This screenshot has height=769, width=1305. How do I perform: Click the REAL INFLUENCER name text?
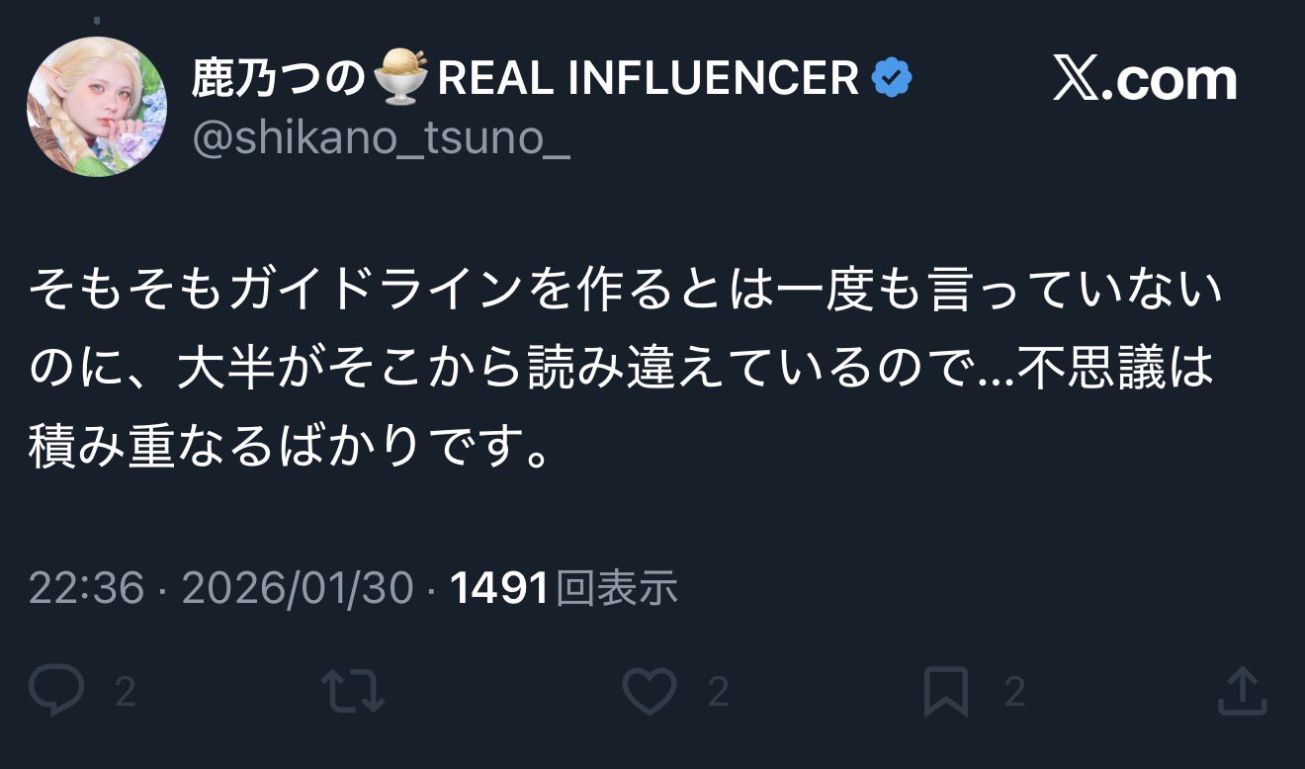tap(648, 78)
